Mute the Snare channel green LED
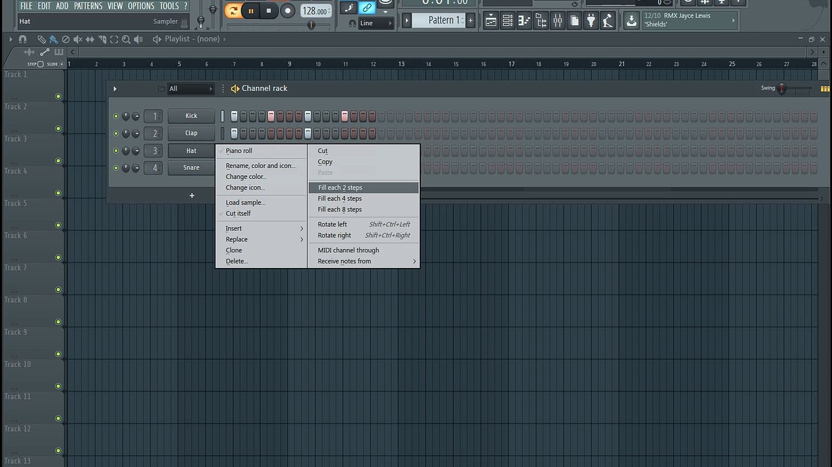The image size is (832, 467). tap(116, 168)
